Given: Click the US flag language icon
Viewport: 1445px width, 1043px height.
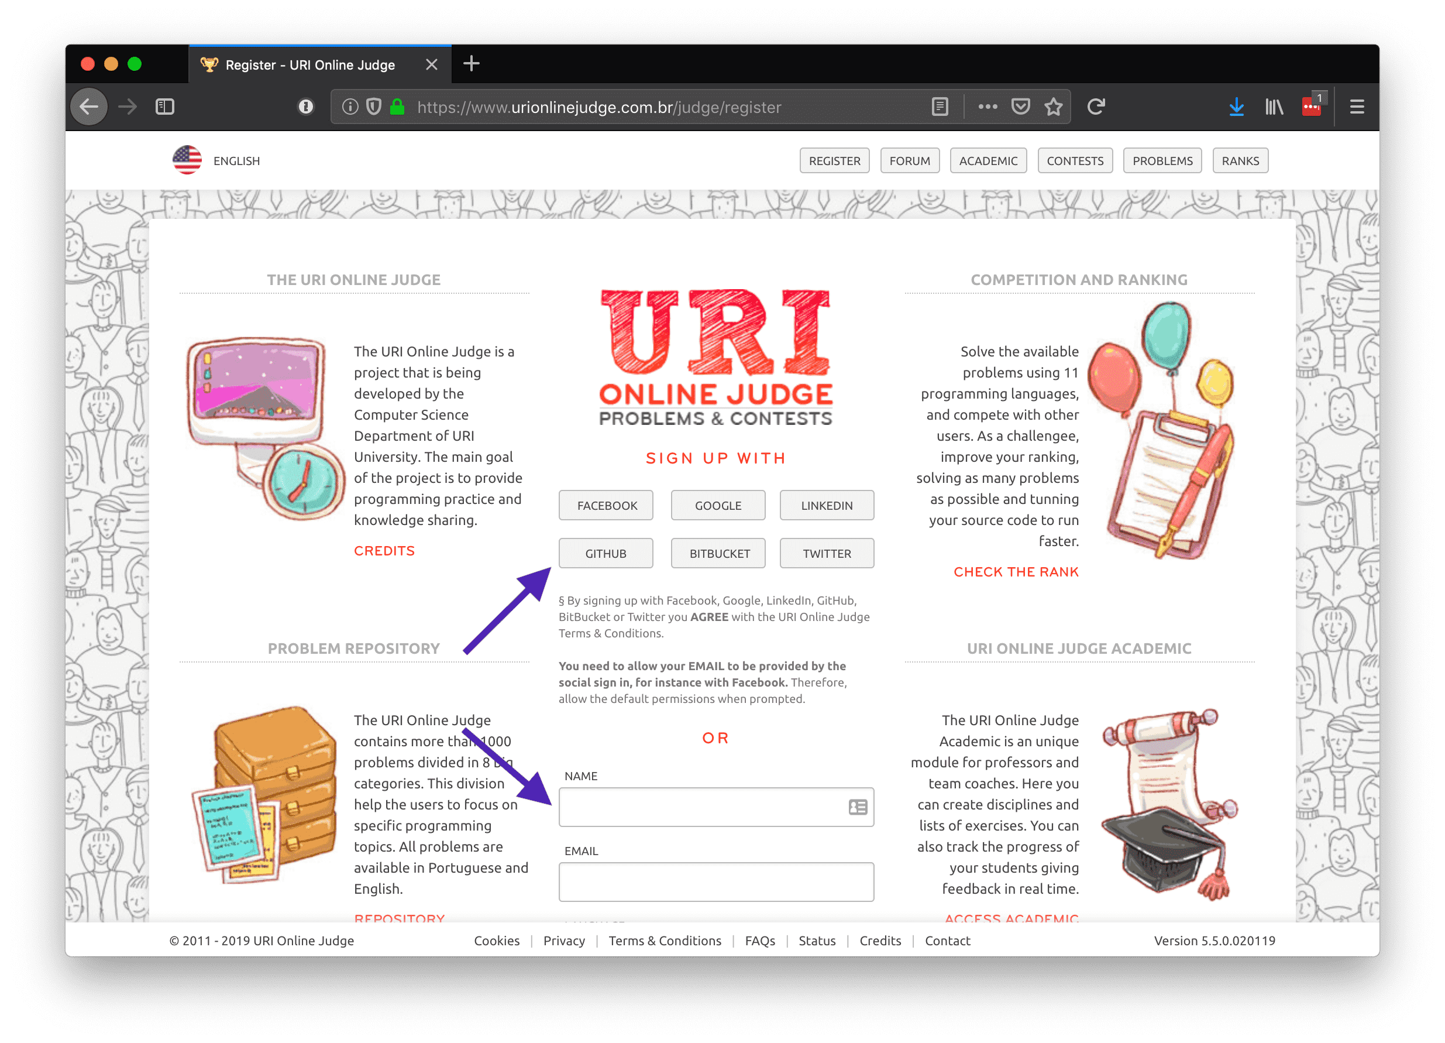Looking at the screenshot, I should [x=187, y=160].
